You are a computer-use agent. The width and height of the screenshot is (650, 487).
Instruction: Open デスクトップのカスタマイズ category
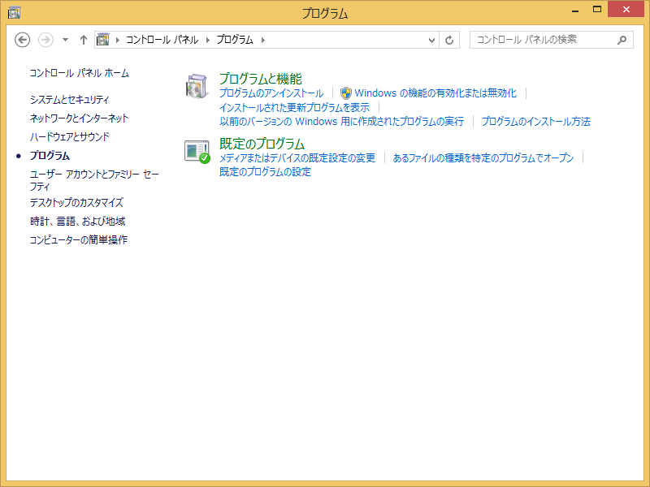76,203
